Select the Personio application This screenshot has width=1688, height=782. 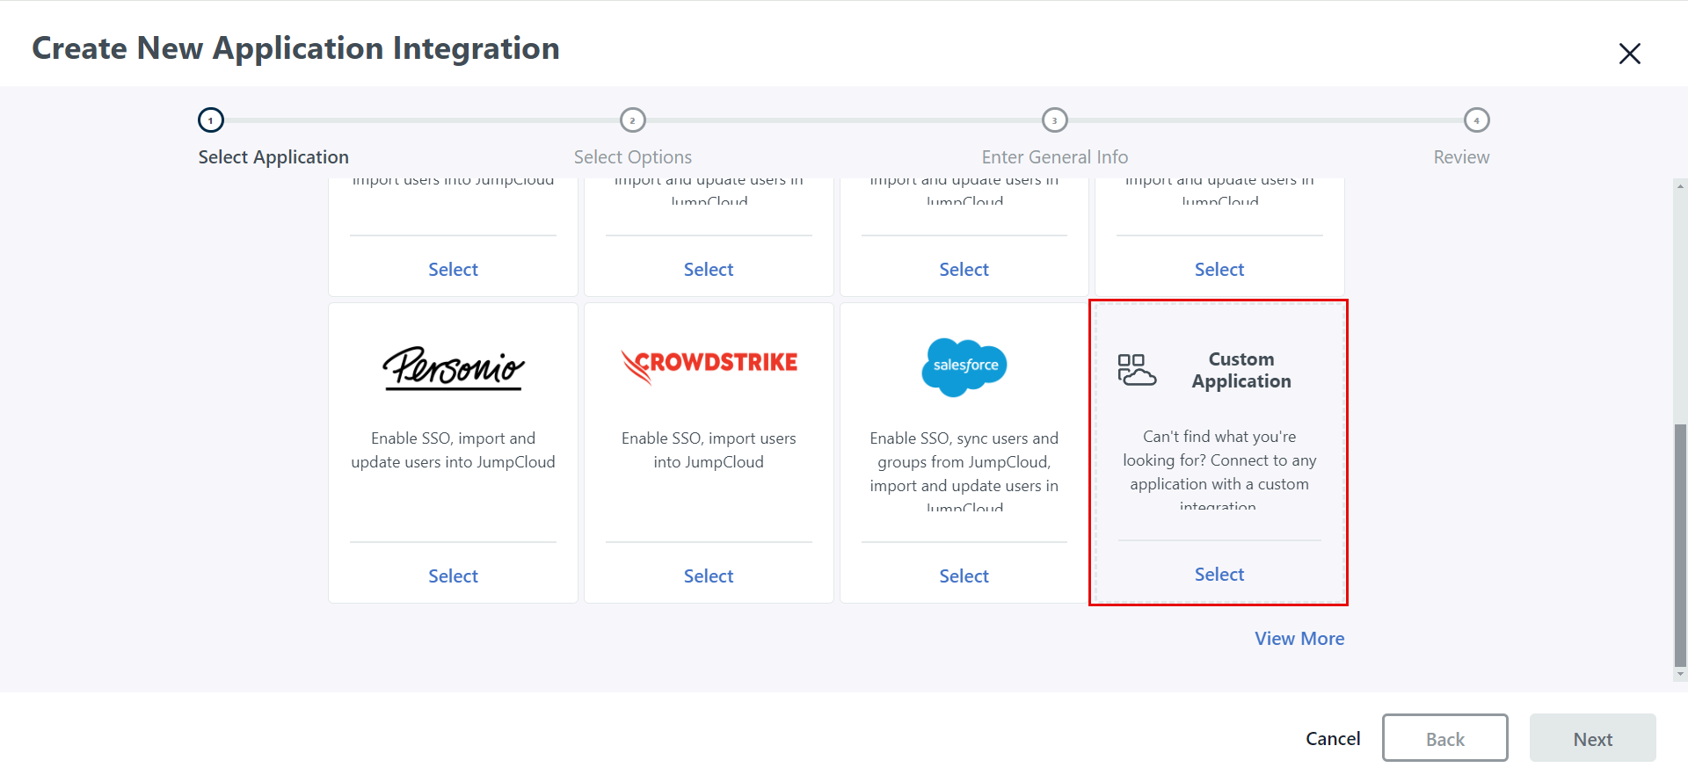point(453,576)
